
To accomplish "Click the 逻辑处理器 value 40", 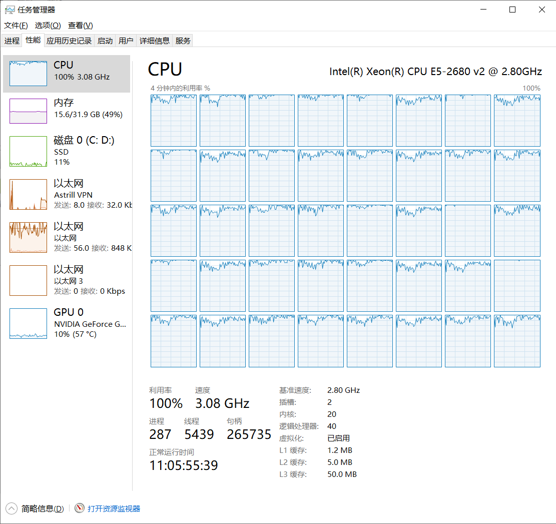I will click(x=331, y=426).
